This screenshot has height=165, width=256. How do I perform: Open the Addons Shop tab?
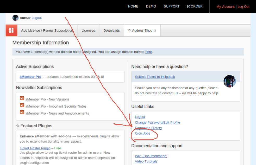point(142,30)
